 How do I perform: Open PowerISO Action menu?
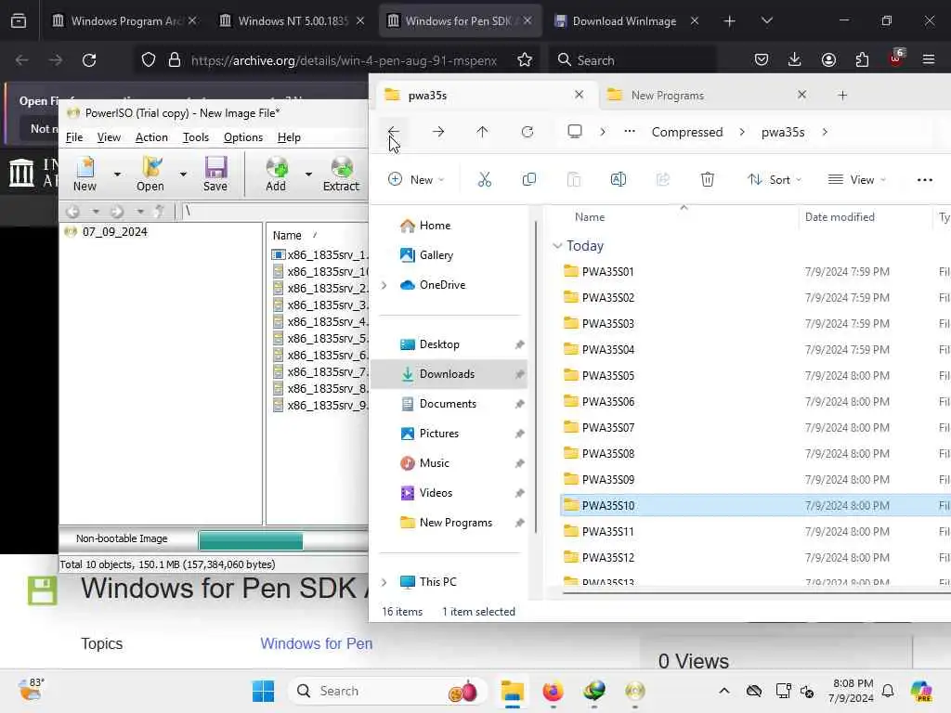pyautogui.click(x=151, y=137)
